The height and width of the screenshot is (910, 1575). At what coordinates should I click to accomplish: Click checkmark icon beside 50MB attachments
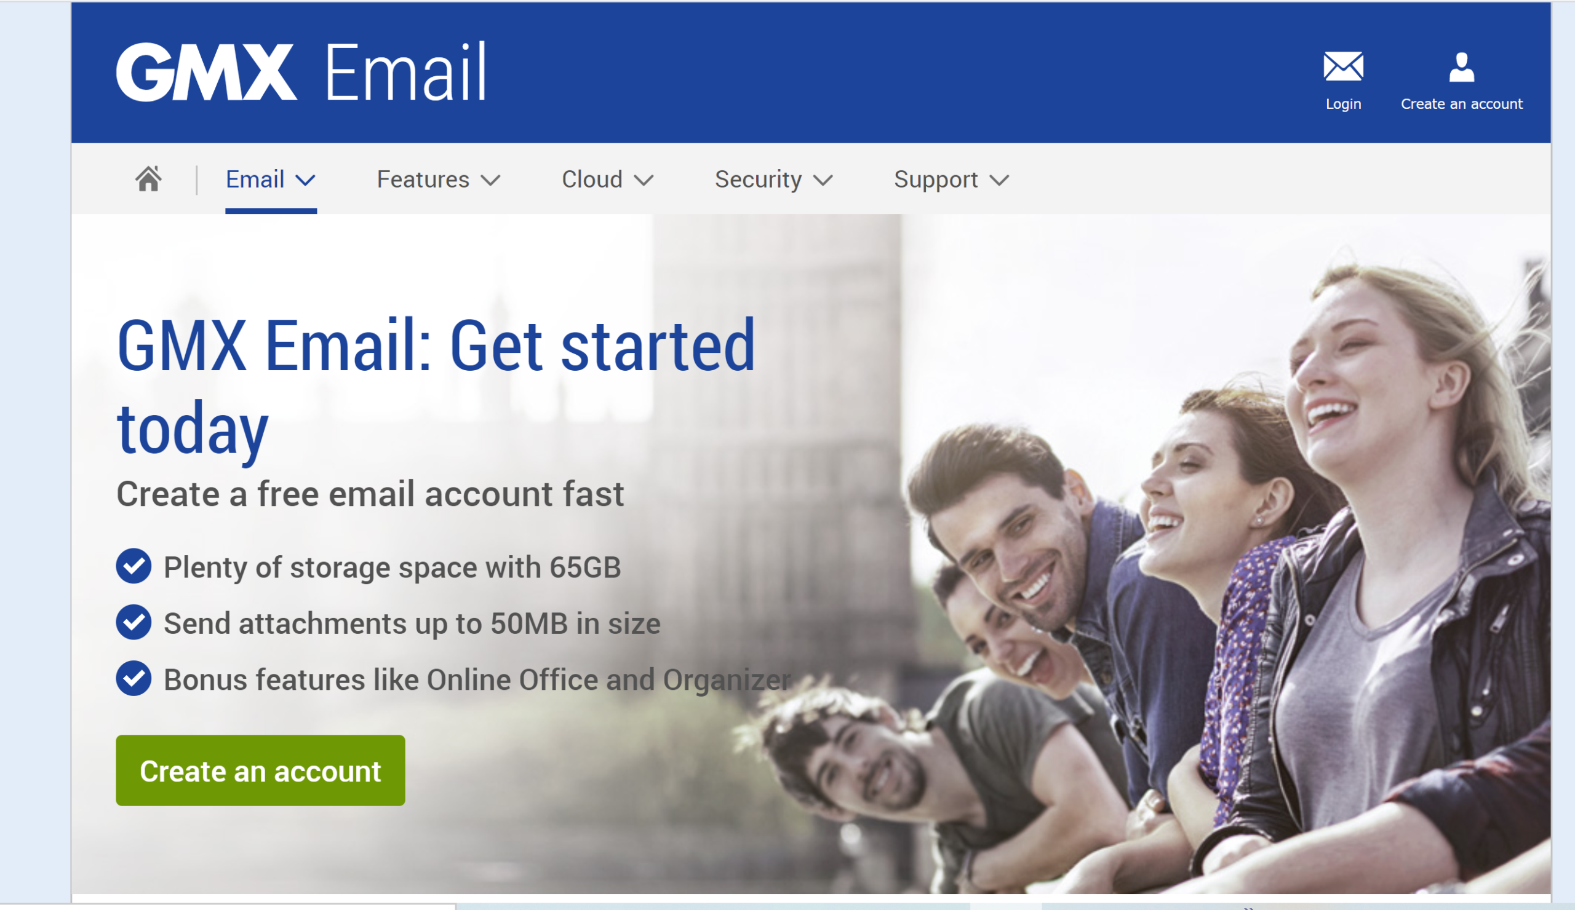[133, 622]
